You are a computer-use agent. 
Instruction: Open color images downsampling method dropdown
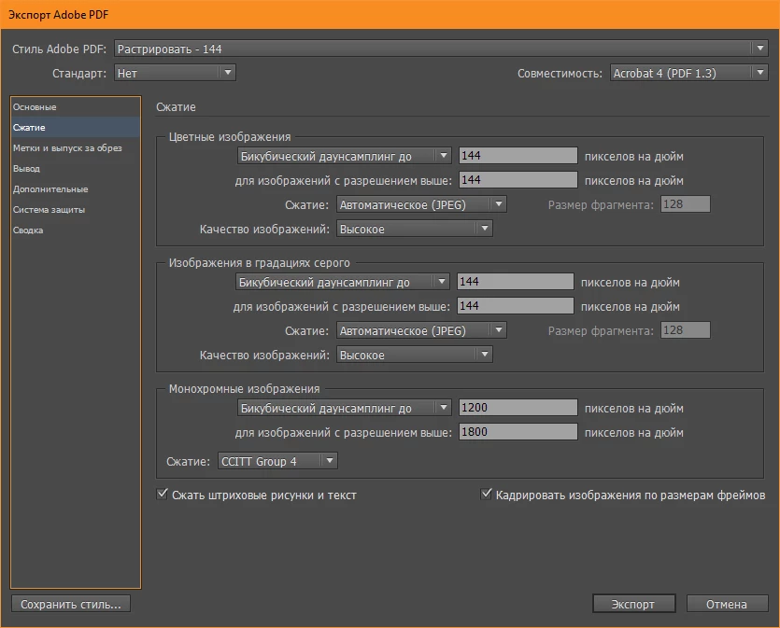(345, 156)
